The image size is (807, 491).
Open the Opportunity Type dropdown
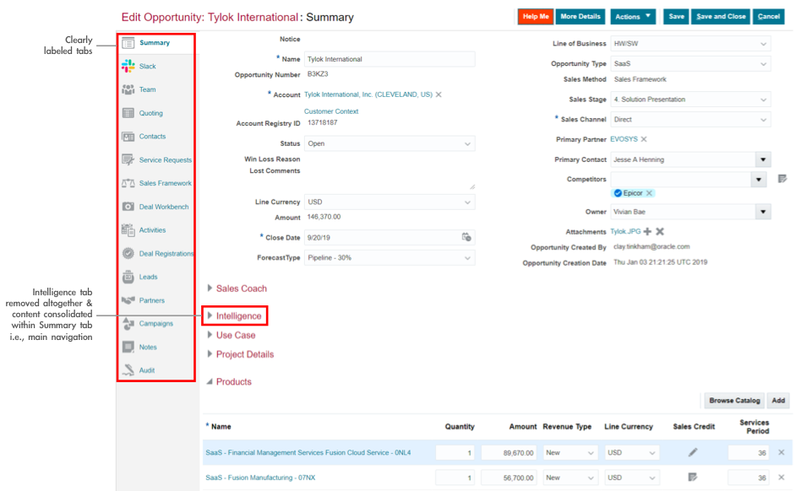763,63
